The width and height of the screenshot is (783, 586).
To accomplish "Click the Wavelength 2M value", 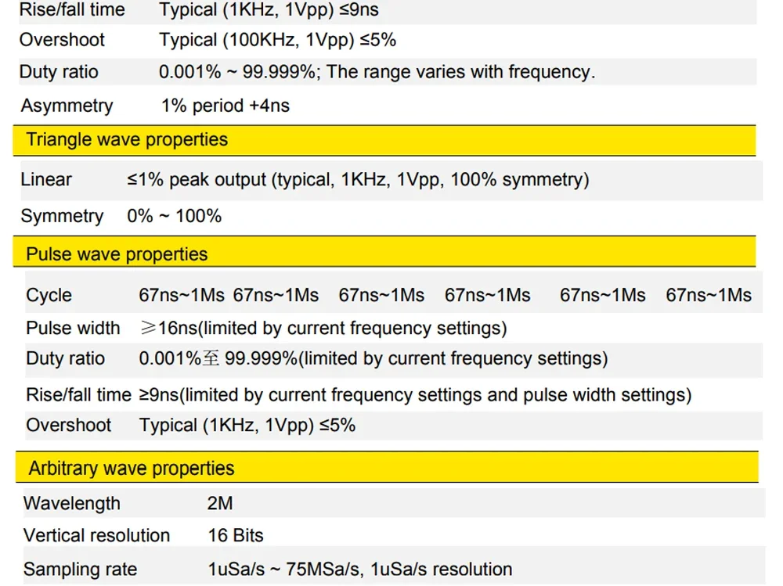I will (220, 503).
